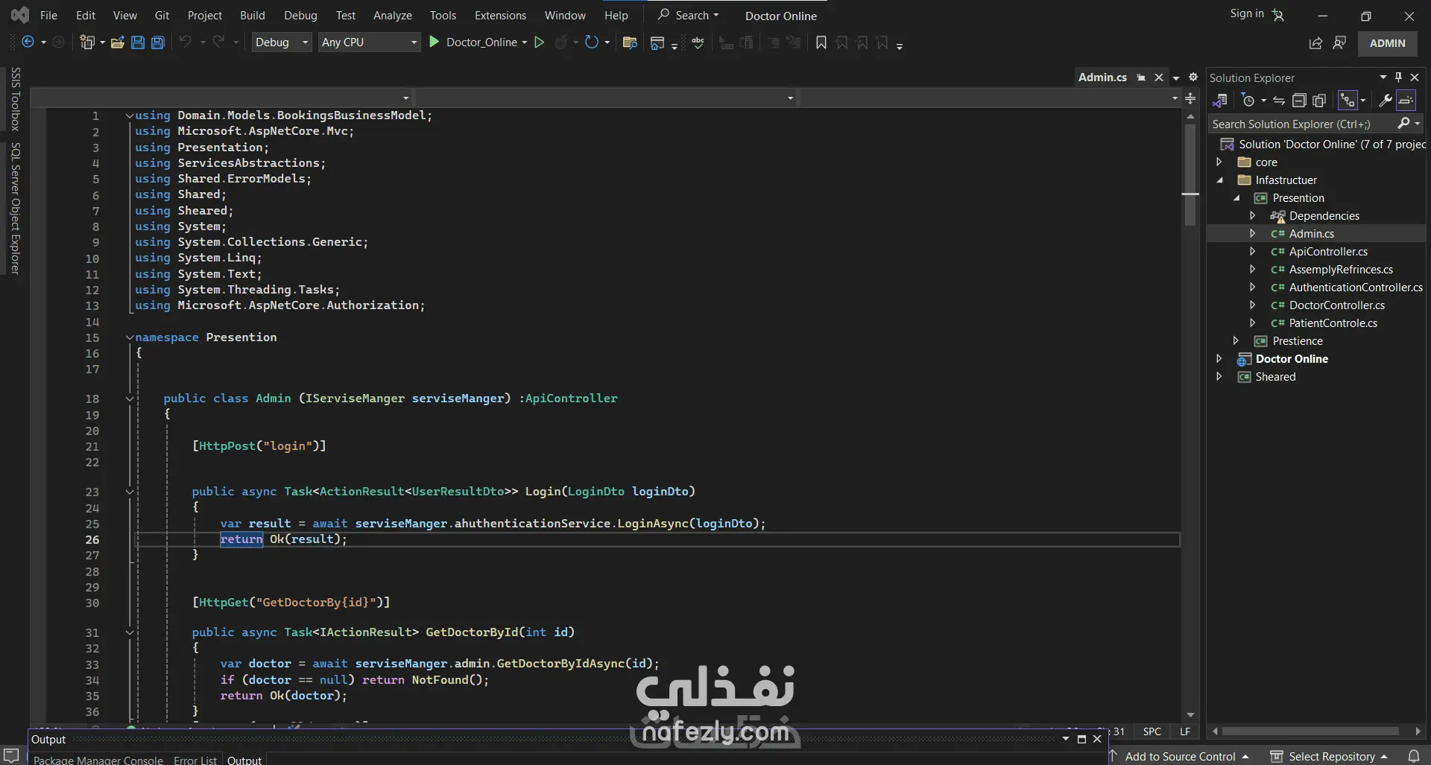Open the Any CPU platform dropdown
Screen dimensions: 1431x765
click(x=370, y=42)
